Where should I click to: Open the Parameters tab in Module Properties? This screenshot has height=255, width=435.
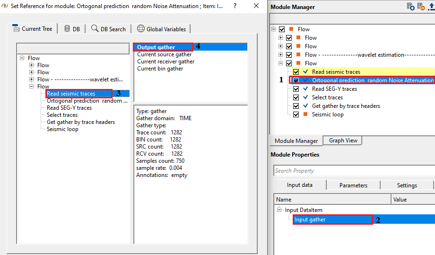coord(353,185)
